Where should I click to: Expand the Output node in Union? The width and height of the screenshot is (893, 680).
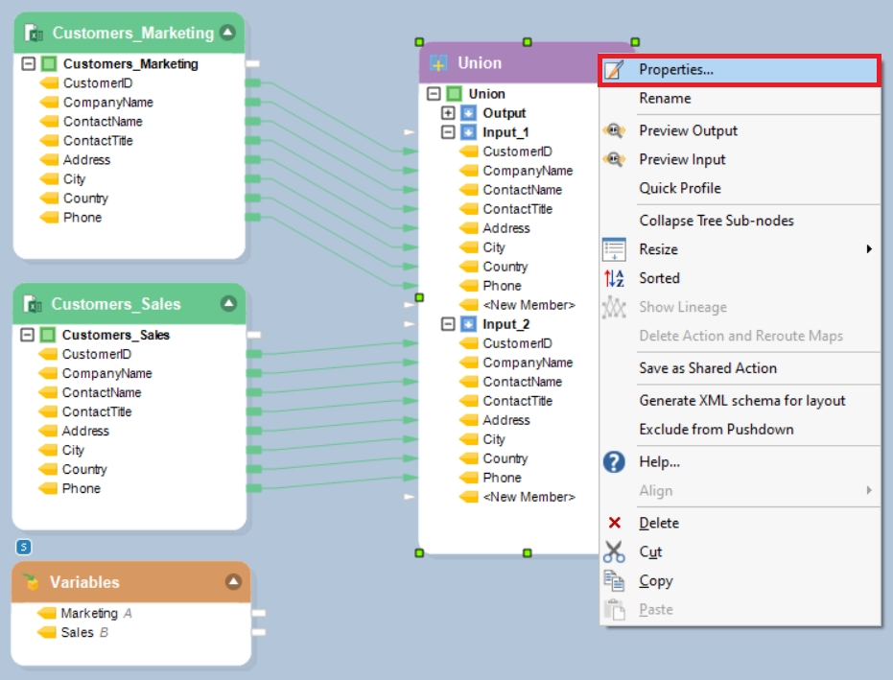[448, 113]
